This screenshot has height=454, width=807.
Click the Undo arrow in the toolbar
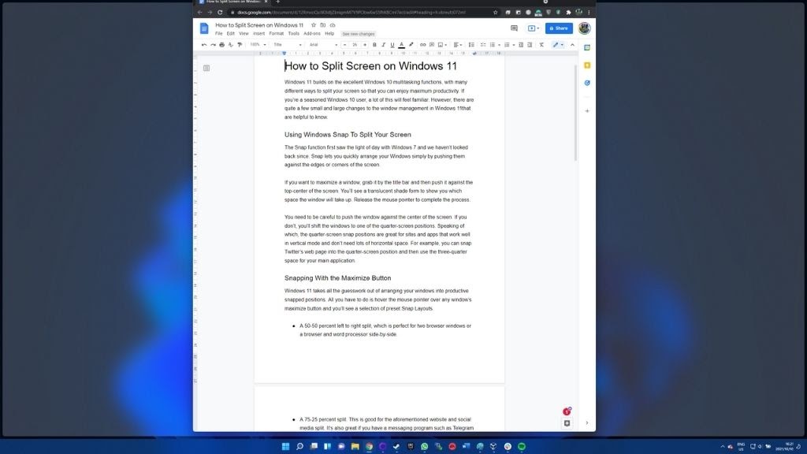(x=204, y=45)
